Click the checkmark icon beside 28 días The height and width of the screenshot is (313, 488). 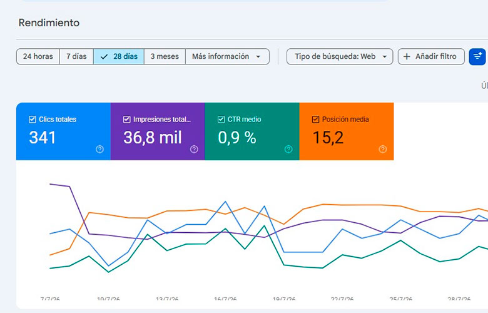104,57
